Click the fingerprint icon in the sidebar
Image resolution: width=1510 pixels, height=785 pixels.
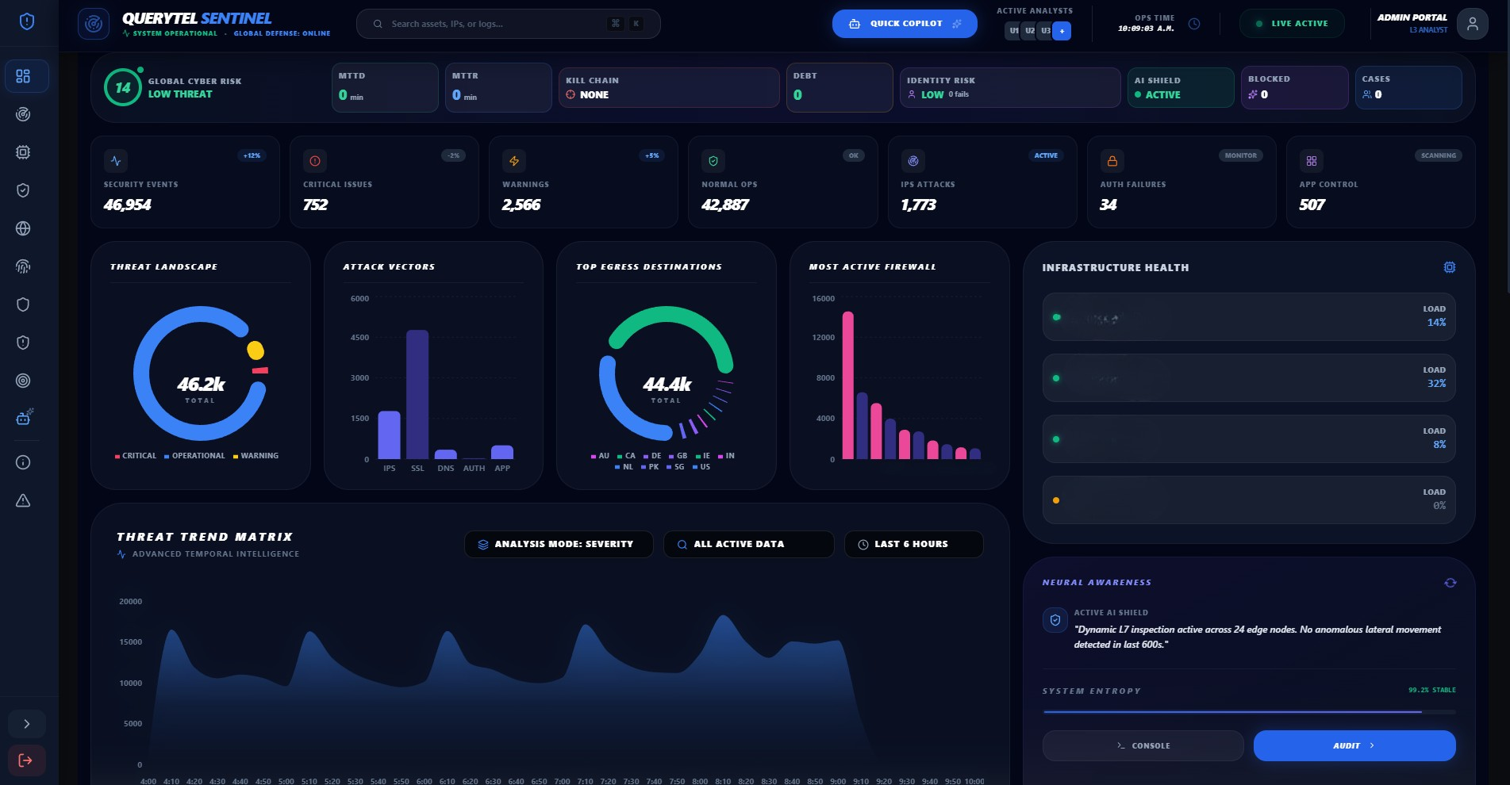pyautogui.click(x=23, y=266)
